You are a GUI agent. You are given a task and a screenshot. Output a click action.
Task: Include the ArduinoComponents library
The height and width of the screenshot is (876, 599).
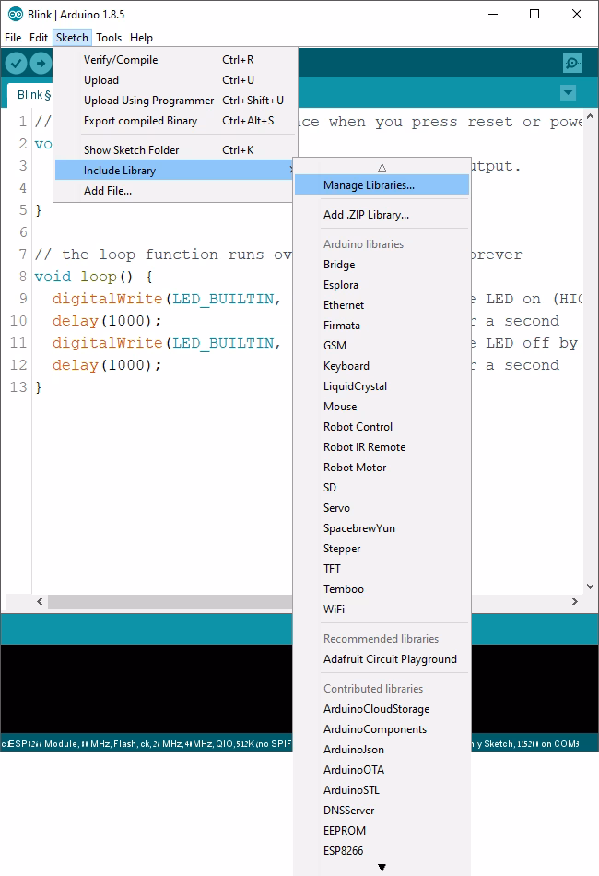pos(382,729)
